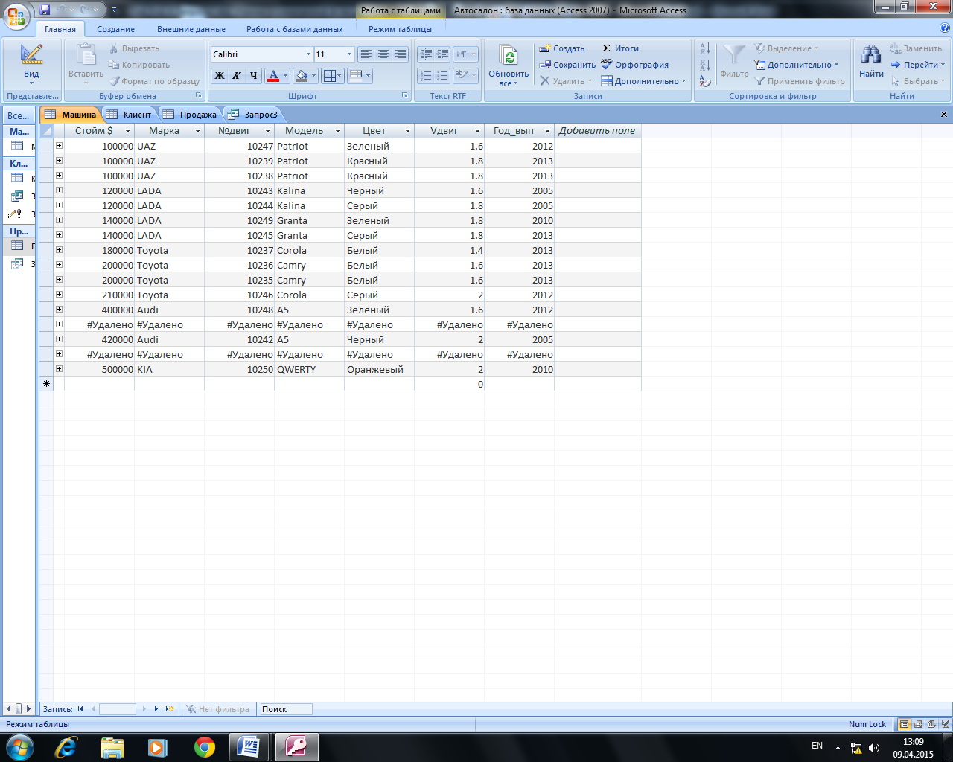This screenshot has height=762, width=953.
Task: Go to last record navigation button
Action: [x=156, y=709]
